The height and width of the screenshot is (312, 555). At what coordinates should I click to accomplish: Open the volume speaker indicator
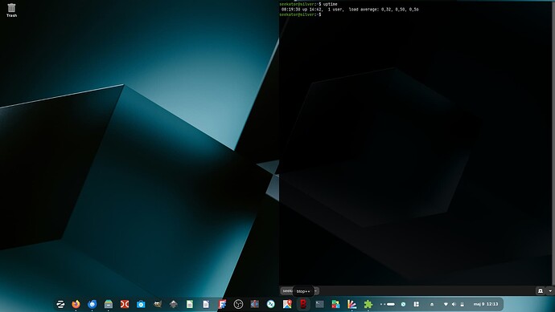454,304
